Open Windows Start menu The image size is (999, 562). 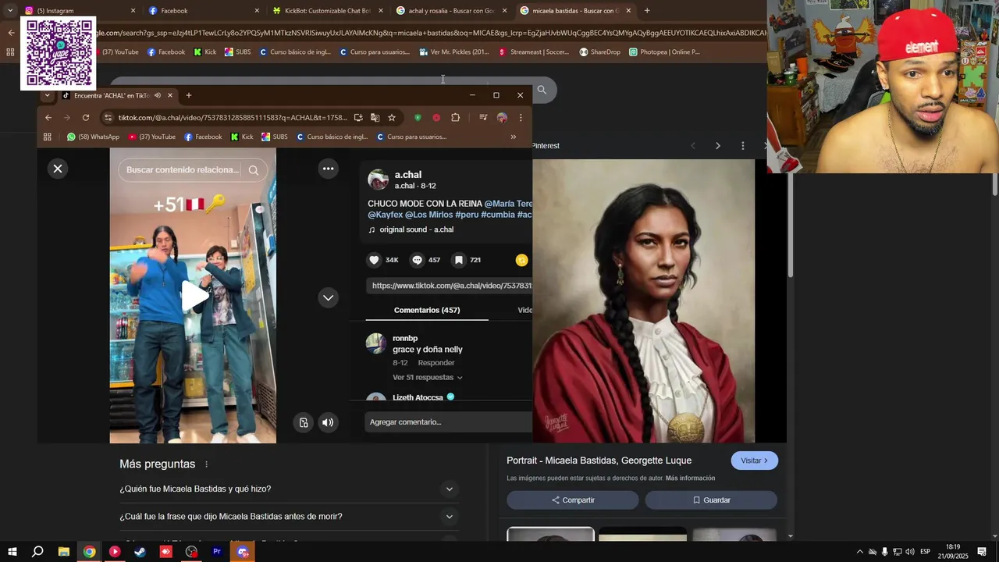pos(12,552)
